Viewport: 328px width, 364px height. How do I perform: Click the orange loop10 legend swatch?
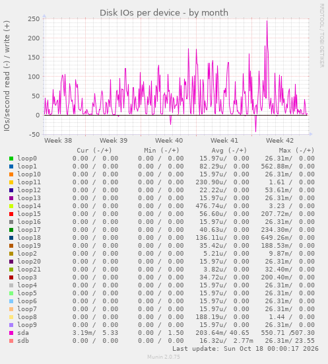(x=11, y=174)
